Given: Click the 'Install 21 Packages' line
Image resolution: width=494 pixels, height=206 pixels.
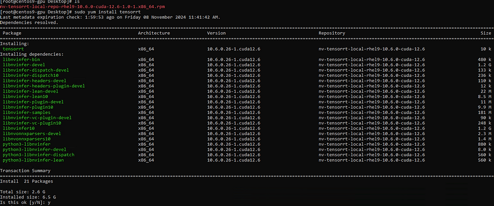Looking at the screenshot, I should coord(26,181).
